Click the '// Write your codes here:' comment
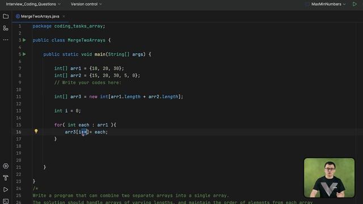The width and height of the screenshot is (363, 204). tap(88, 83)
